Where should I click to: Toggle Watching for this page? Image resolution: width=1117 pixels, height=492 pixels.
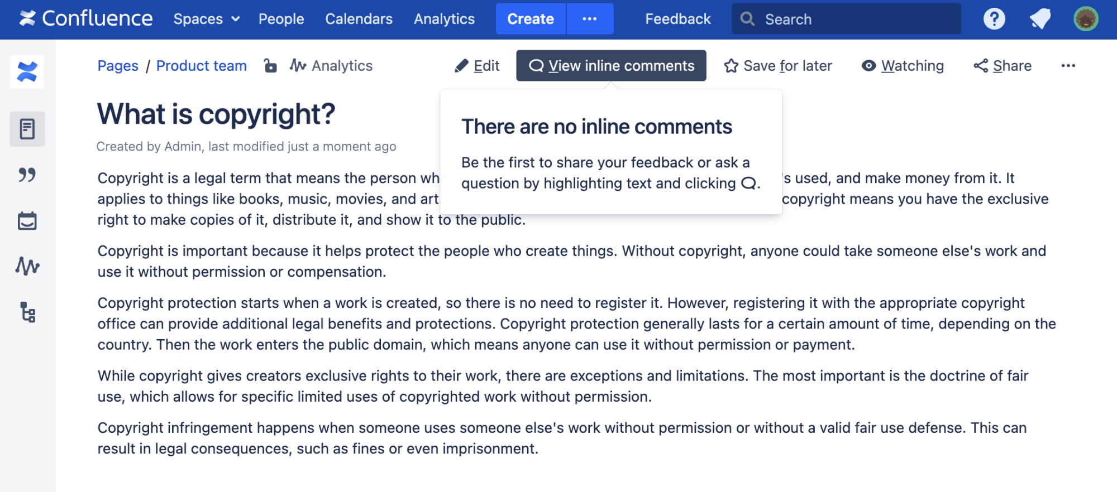point(903,66)
